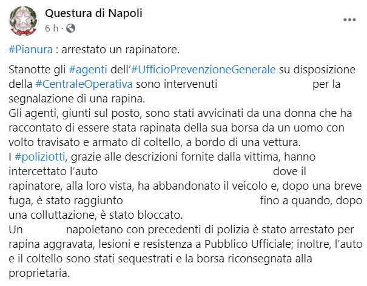Select the #poliziotti hashtag link
Screen dimensions: 367x286
coord(41,158)
